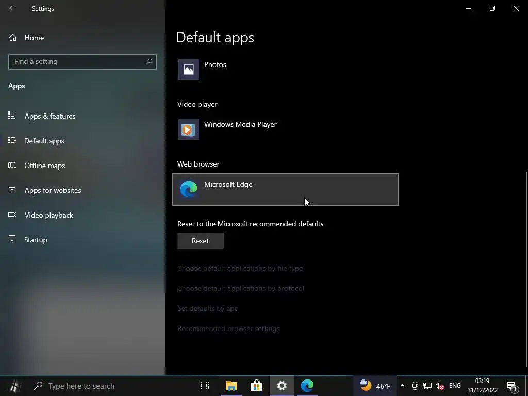Open File Explorer from the taskbar

pos(232,386)
